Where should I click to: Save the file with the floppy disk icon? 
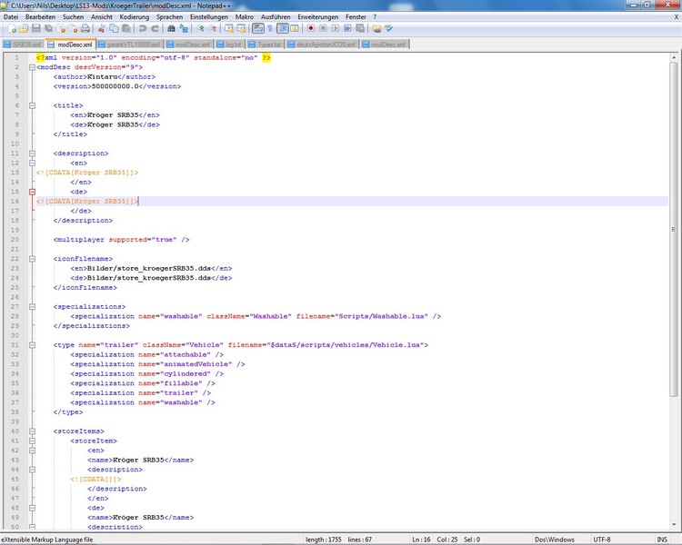tap(36, 29)
